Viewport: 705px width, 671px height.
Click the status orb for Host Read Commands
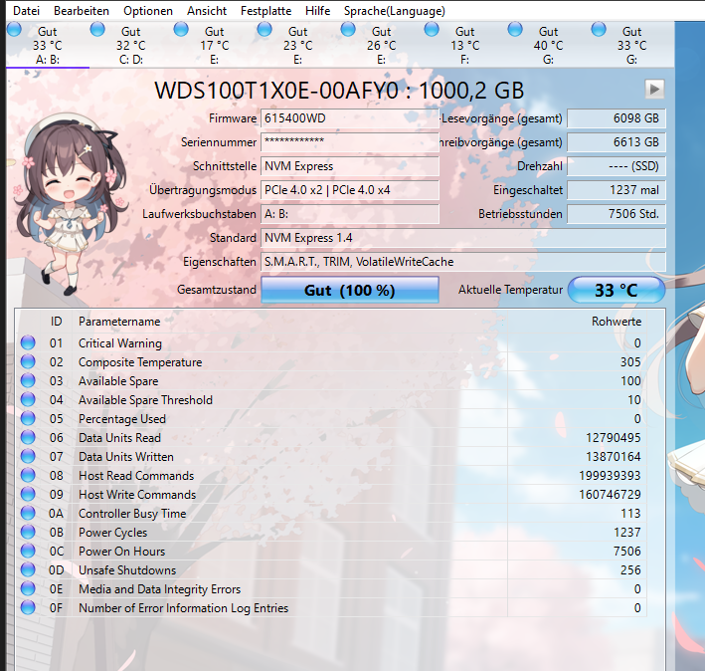(28, 475)
